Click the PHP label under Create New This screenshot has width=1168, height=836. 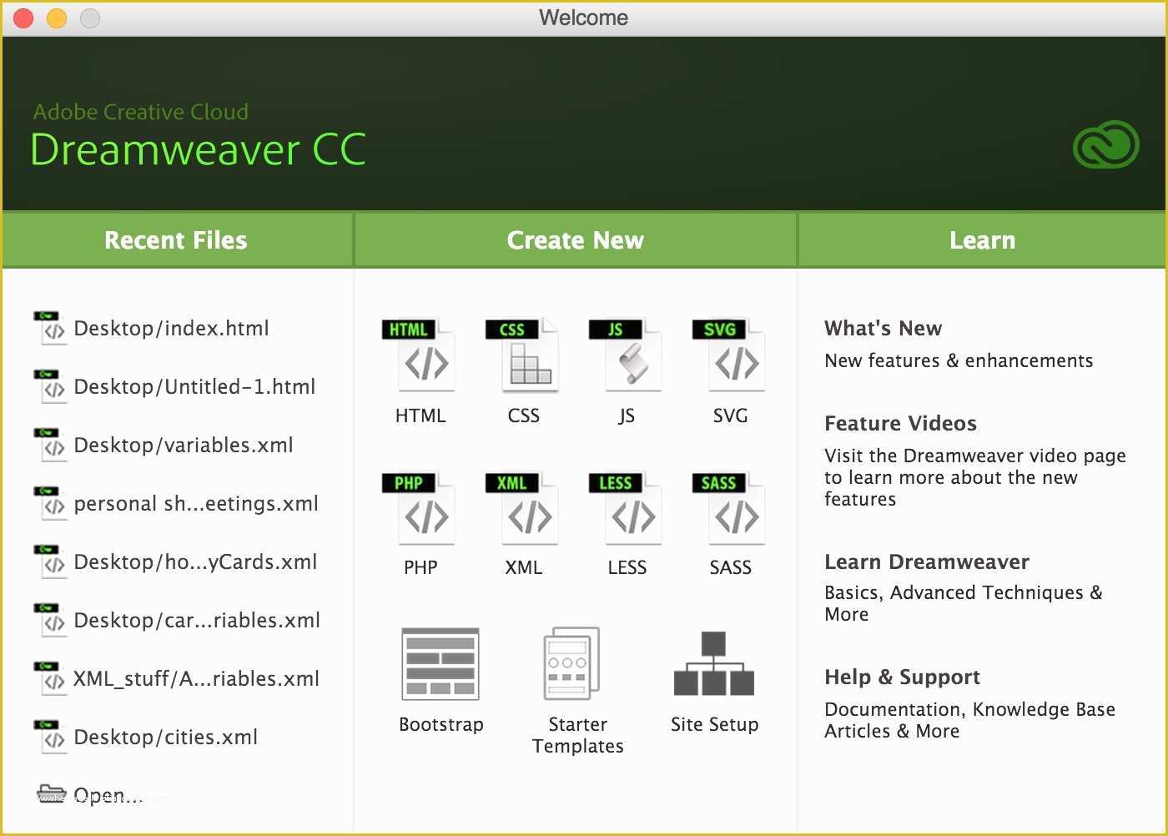[420, 567]
